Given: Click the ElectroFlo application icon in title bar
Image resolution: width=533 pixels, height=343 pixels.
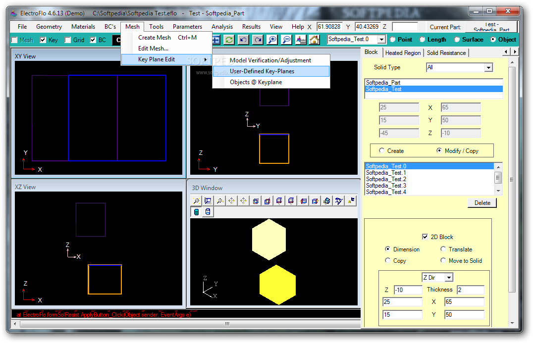Looking at the screenshot, I should (x=13, y=13).
